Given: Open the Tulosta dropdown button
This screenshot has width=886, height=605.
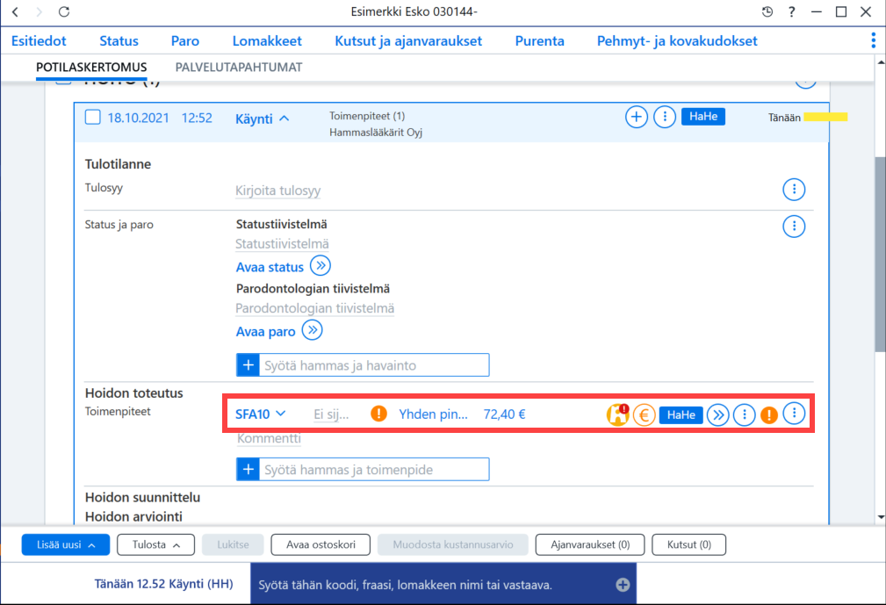Looking at the screenshot, I should (x=156, y=544).
